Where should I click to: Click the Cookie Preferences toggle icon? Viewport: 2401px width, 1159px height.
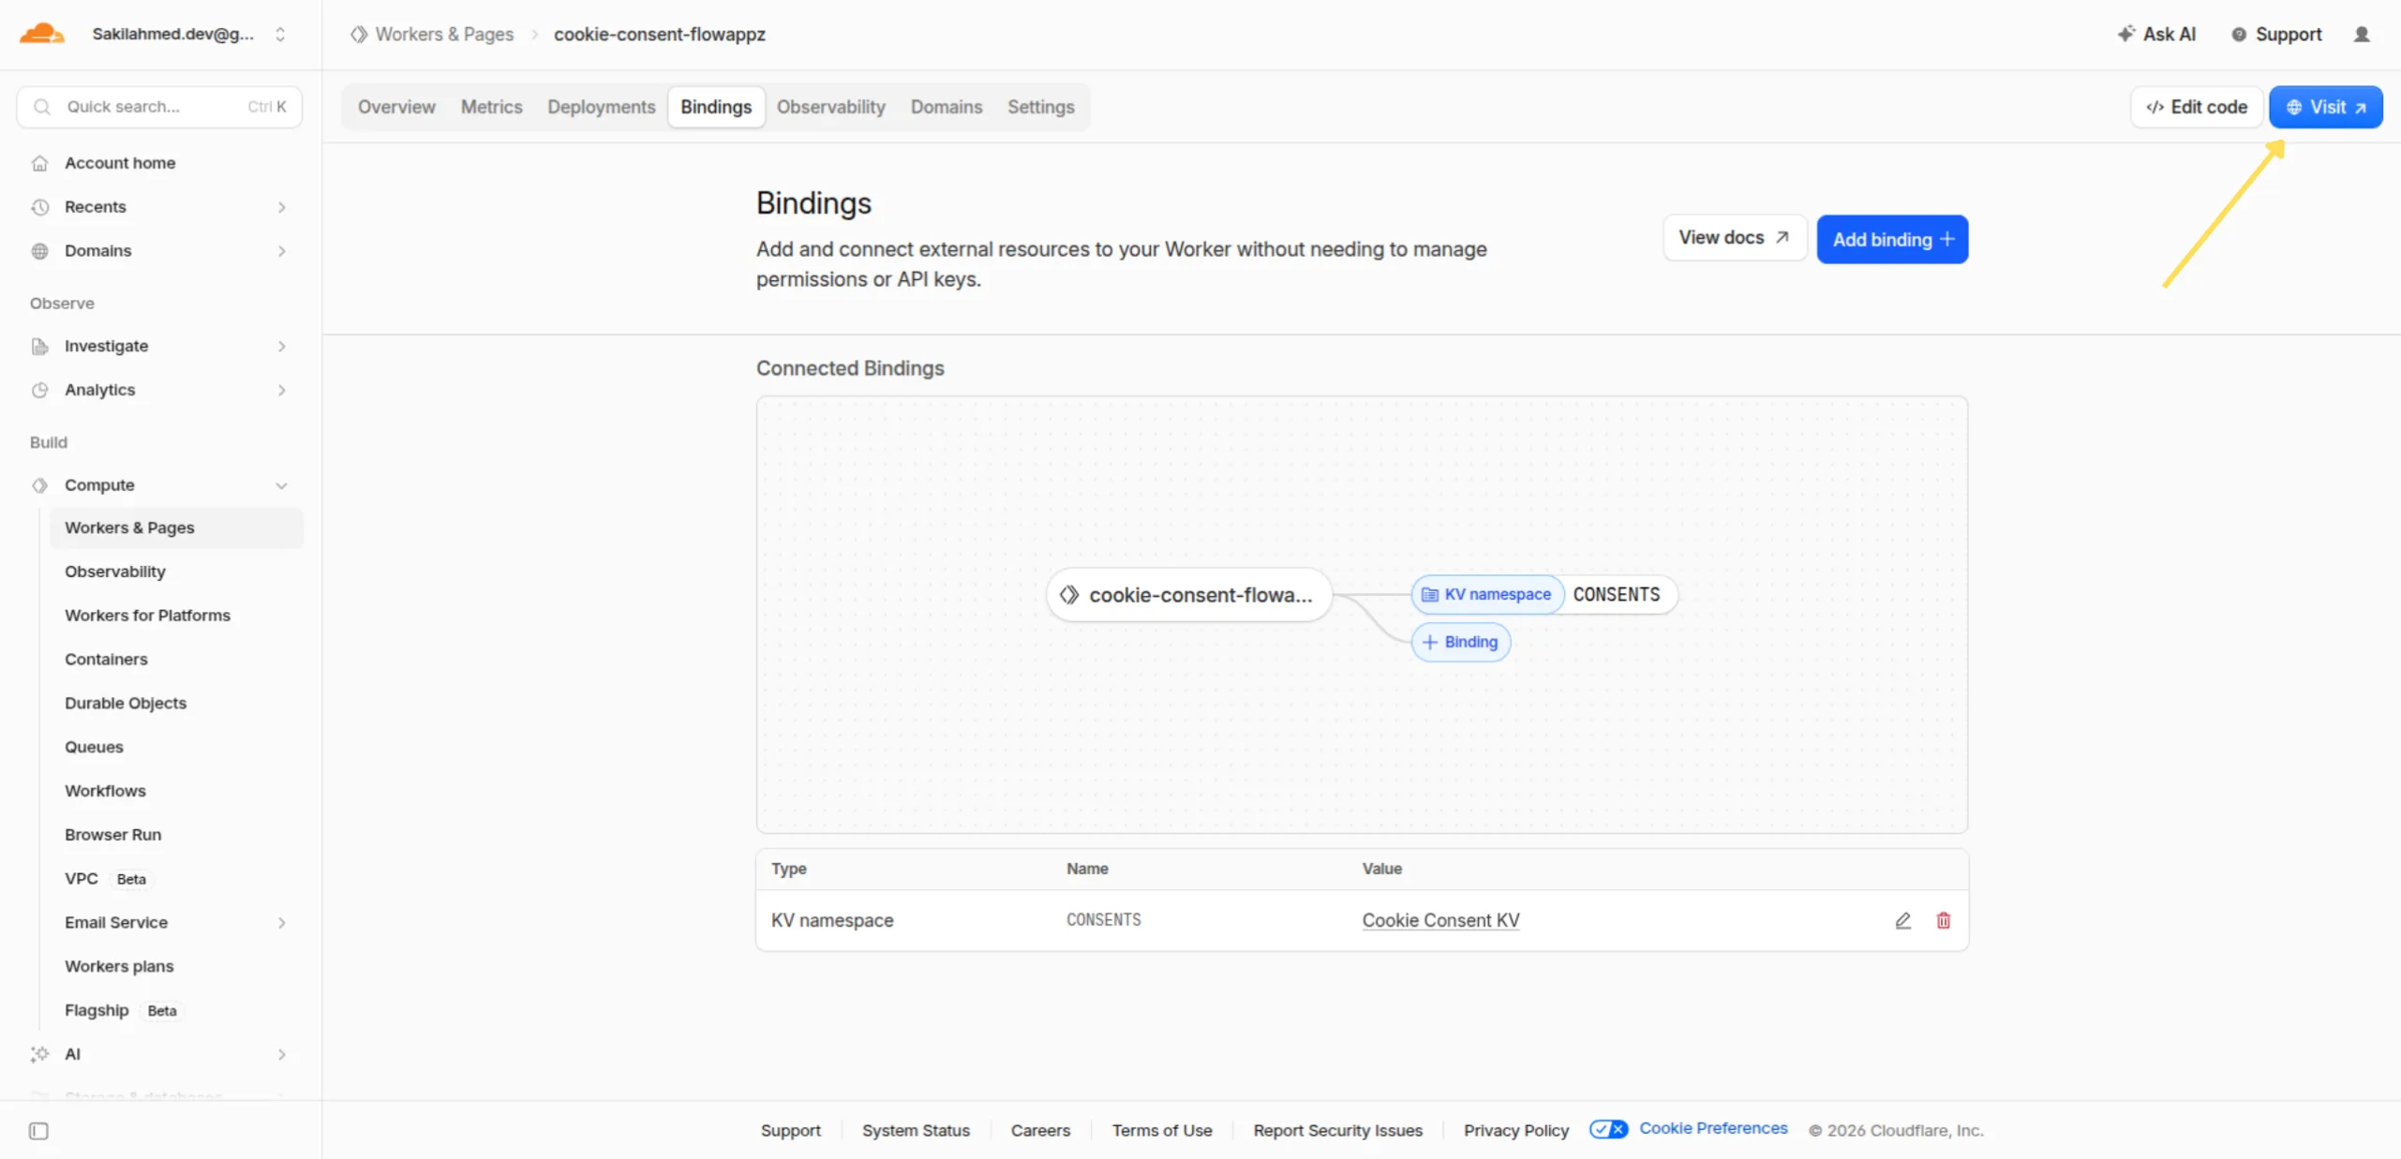[1608, 1129]
